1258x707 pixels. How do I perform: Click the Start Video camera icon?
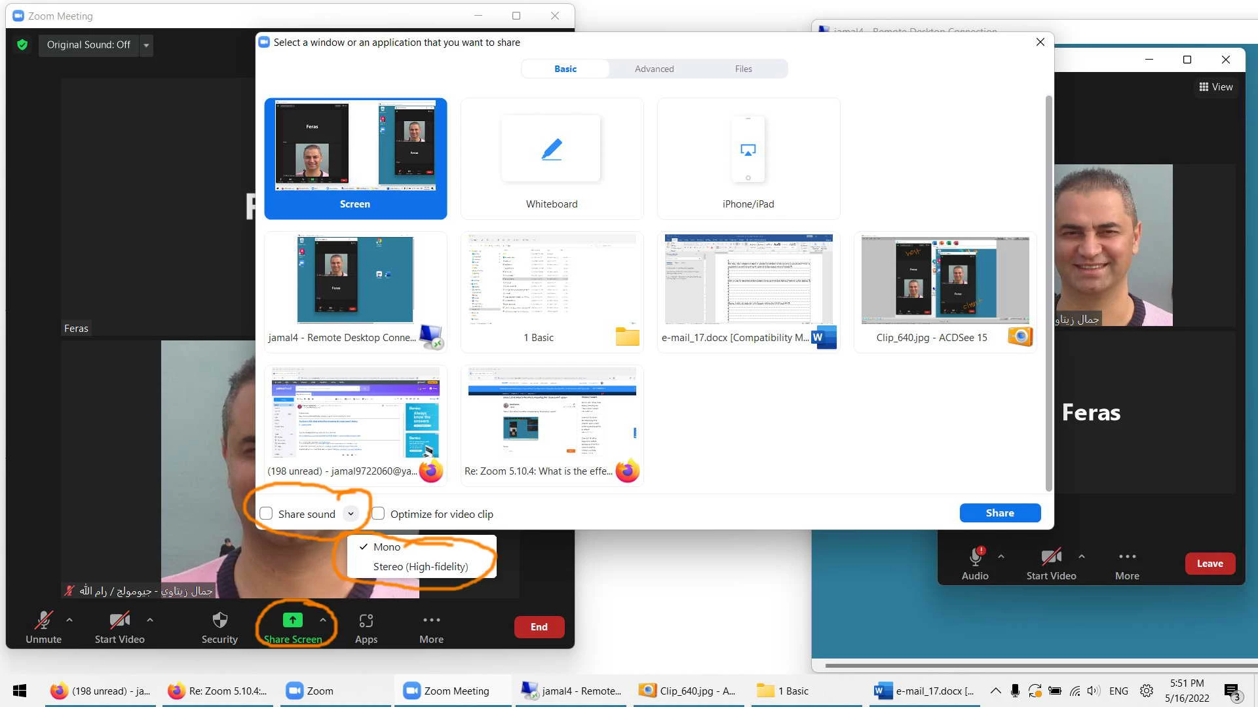pos(119,620)
